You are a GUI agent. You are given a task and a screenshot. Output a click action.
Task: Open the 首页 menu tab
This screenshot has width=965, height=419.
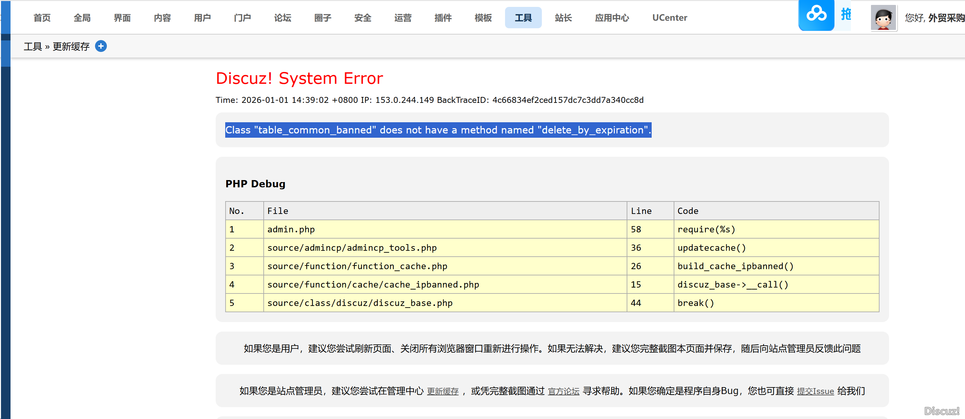[x=42, y=18]
